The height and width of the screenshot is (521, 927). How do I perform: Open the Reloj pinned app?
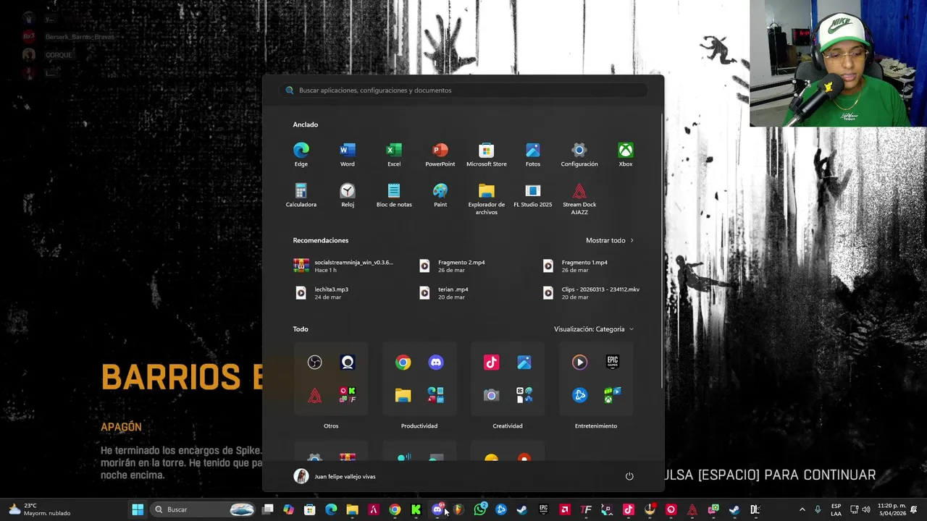coord(348,195)
